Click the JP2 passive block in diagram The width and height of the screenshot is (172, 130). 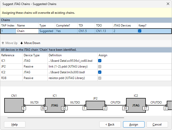point(95,105)
